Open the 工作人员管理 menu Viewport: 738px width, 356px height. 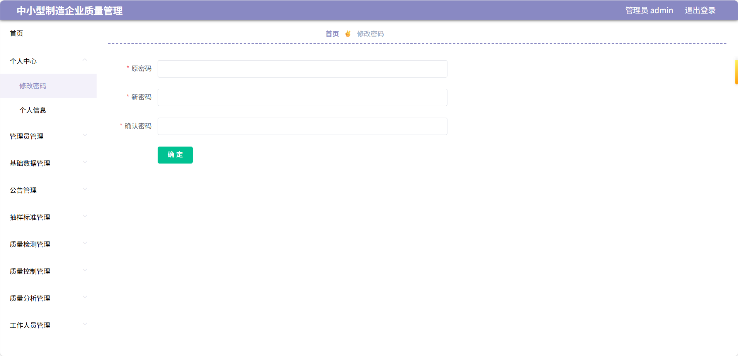click(30, 326)
